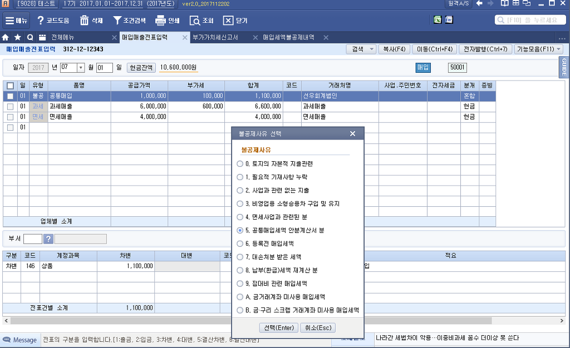
Task: Click the scrollbar left arrow
Action: 6,321
